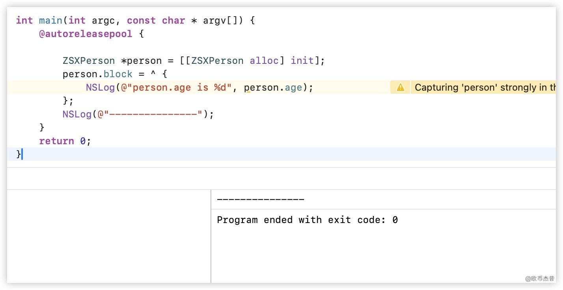Click NSLog on the highlighted warning line
Image resolution: width=563 pixels, height=290 pixels.
[x=101, y=87]
